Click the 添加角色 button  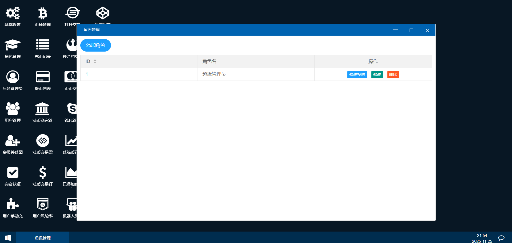pos(96,45)
